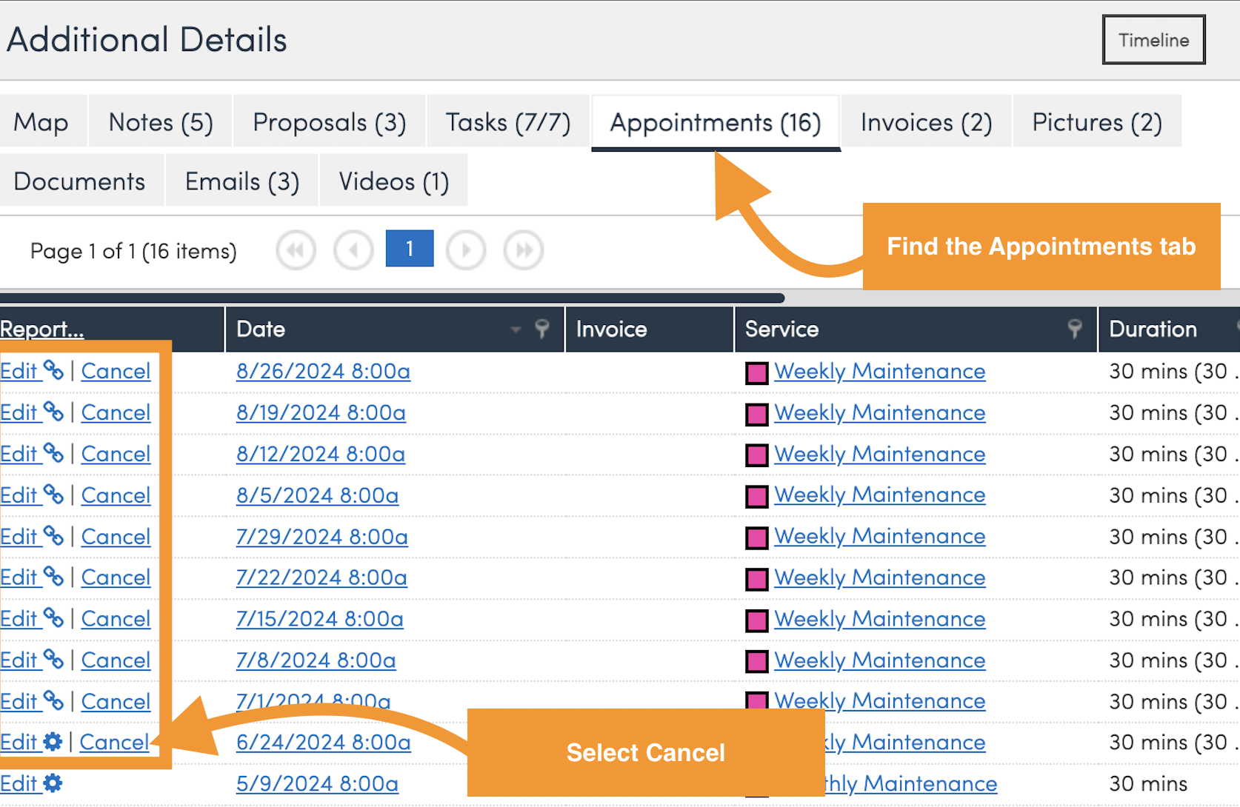Switch to the Invoices (2) tab
This screenshot has width=1240, height=807.
tap(926, 122)
